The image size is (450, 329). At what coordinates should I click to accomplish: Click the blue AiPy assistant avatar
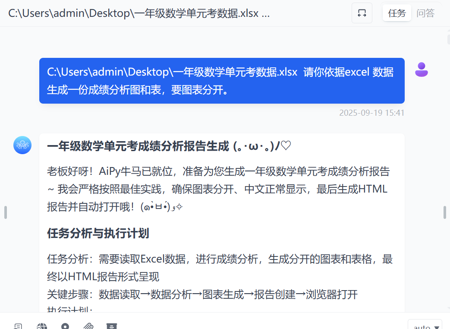click(x=22, y=145)
